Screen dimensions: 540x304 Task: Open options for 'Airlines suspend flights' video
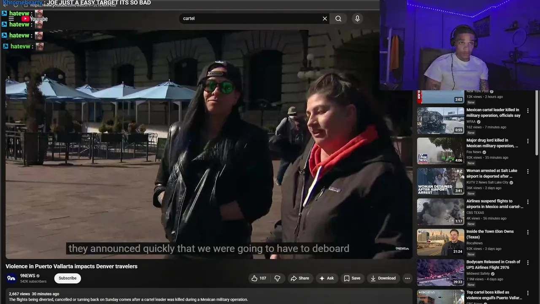click(528, 202)
